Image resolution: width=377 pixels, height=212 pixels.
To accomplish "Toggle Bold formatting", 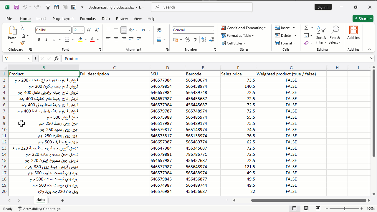I will click(39, 39).
